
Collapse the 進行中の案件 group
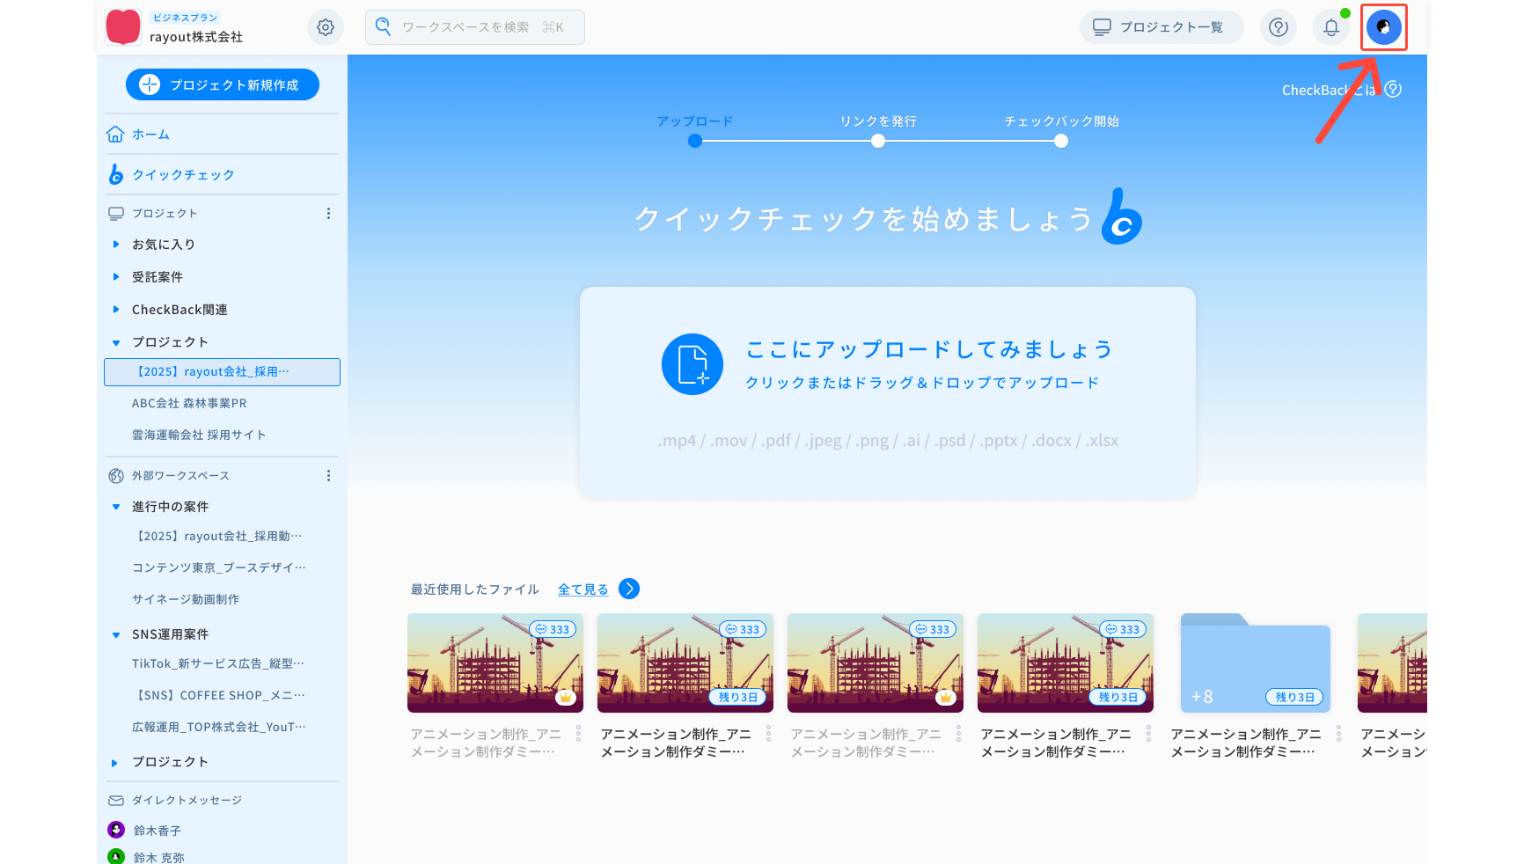tap(115, 507)
